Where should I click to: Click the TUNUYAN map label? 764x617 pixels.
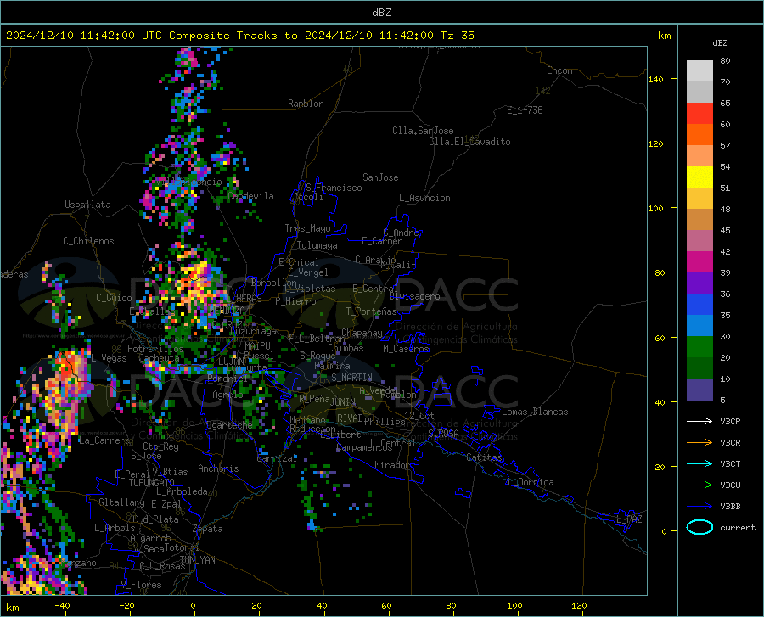(197, 560)
